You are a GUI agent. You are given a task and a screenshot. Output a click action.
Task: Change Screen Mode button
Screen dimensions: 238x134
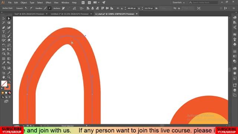pyautogui.click(x=6, y=102)
